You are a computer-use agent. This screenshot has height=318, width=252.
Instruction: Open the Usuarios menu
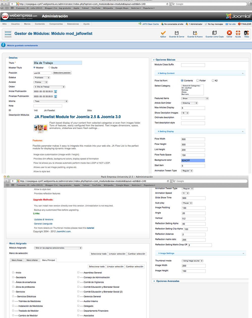(15, 24)
